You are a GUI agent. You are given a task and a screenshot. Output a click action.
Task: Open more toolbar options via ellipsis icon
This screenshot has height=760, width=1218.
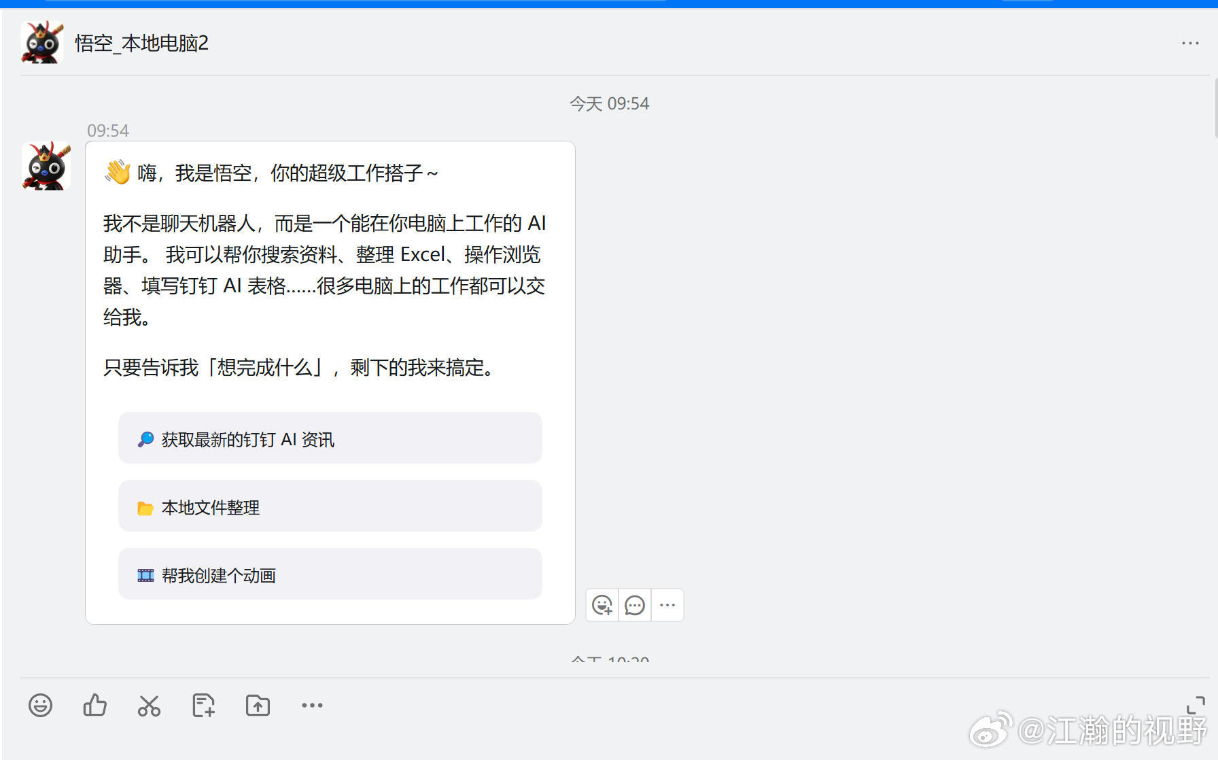pos(311,706)
